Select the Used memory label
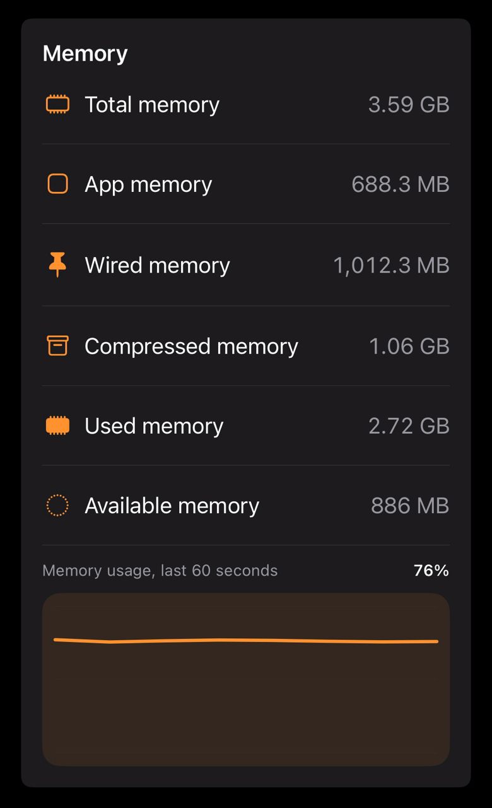The height and width of the screenshot is (808, 492). pyautogui.click(x=154, y=426)
